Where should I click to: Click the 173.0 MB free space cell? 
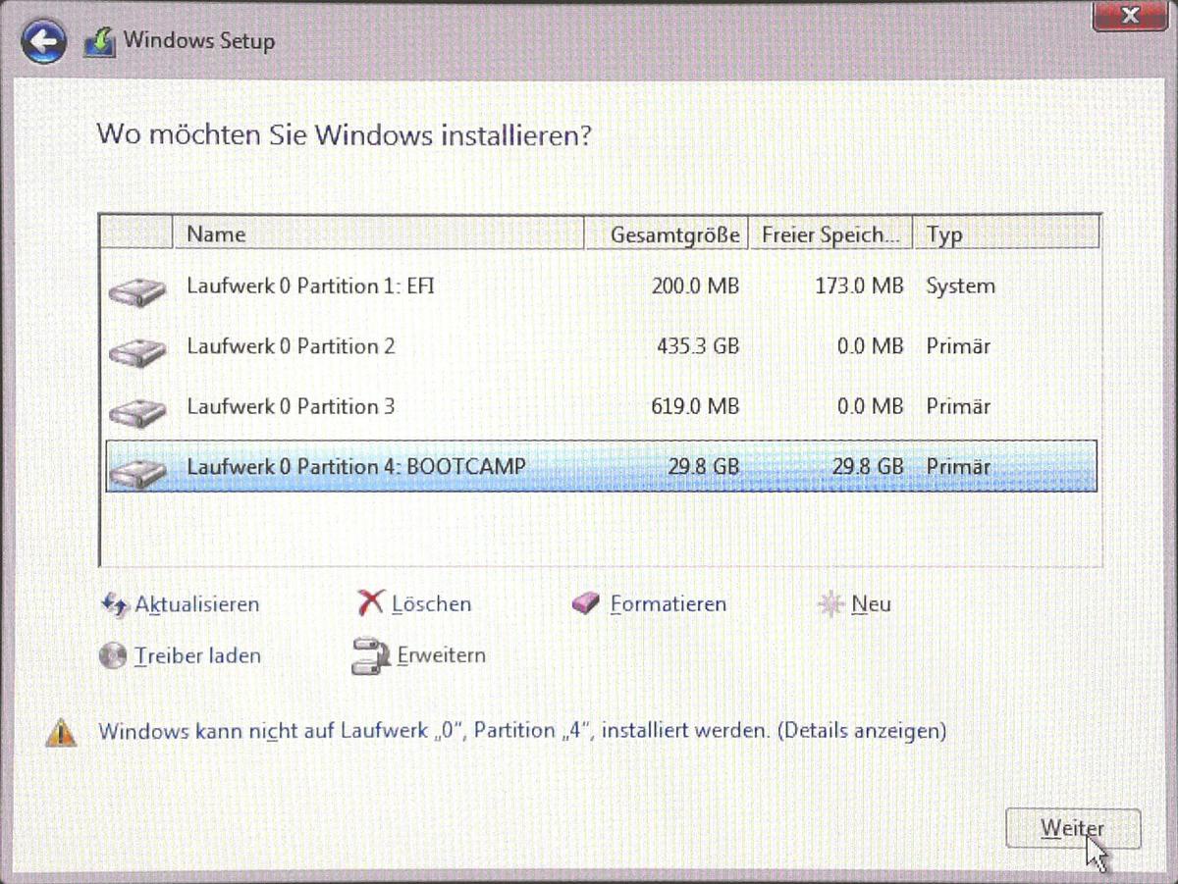[x=860, y=286]
